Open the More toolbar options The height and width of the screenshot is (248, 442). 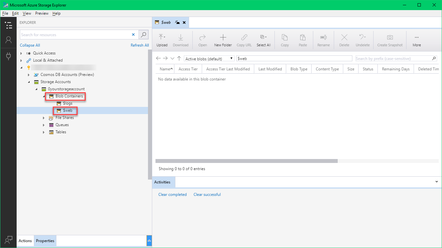tap(417, 40)
